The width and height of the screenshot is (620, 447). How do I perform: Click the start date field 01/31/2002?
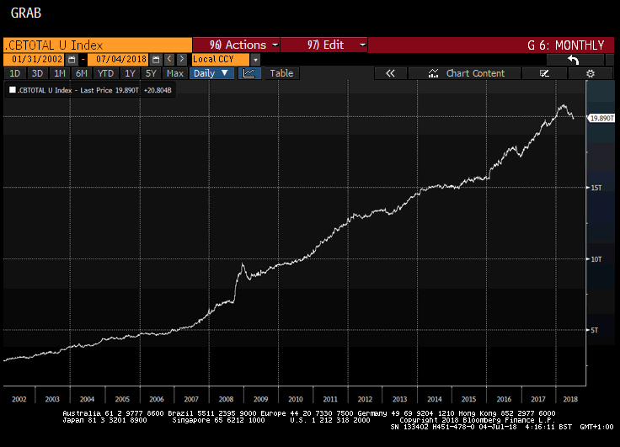click(34, 60)
